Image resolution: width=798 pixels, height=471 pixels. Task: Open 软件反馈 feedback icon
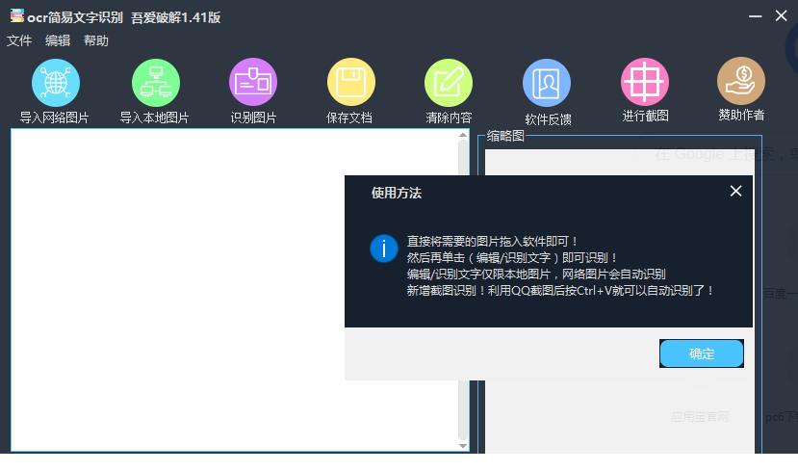click(547, 83)
